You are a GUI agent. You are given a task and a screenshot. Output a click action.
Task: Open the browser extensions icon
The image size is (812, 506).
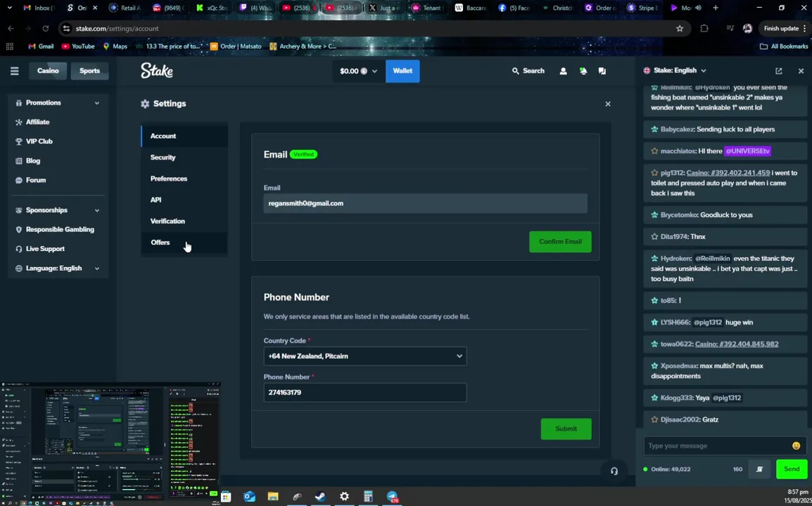(x=704, y=28)
